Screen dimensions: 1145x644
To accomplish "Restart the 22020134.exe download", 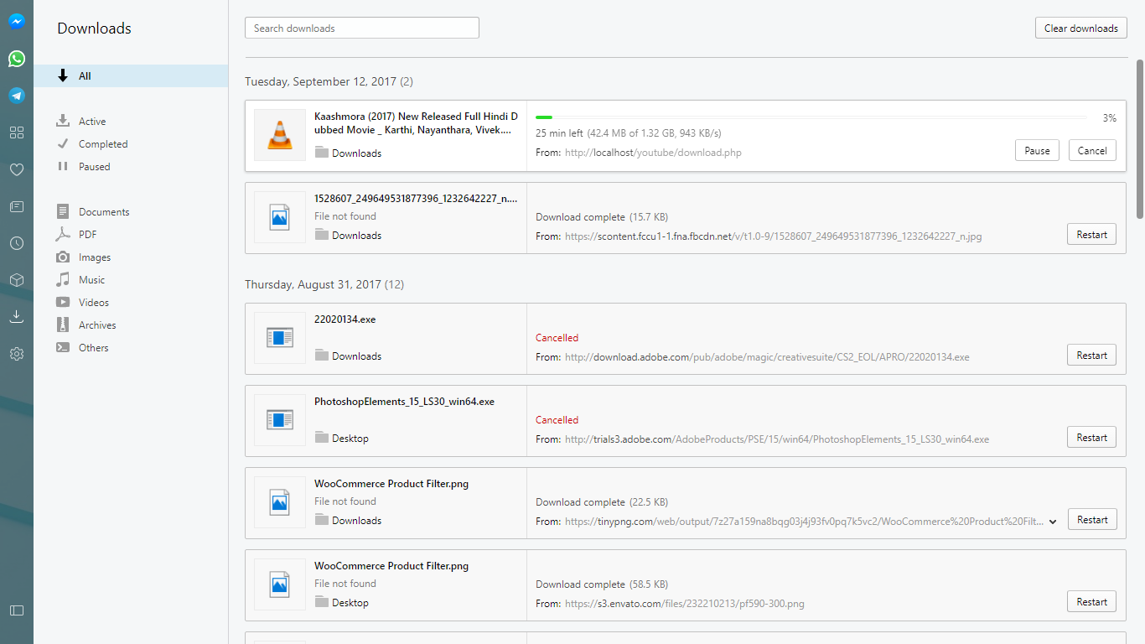I will pyautogui.click(x=1091, y=356).
